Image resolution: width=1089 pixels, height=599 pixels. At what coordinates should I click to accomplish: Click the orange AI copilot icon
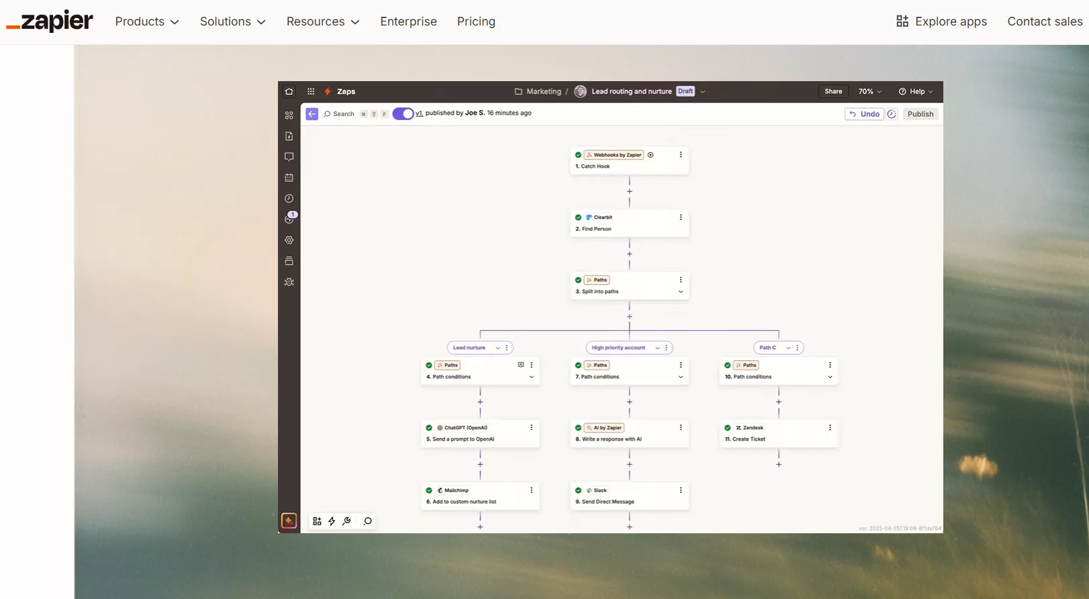(x=289, y=521)
